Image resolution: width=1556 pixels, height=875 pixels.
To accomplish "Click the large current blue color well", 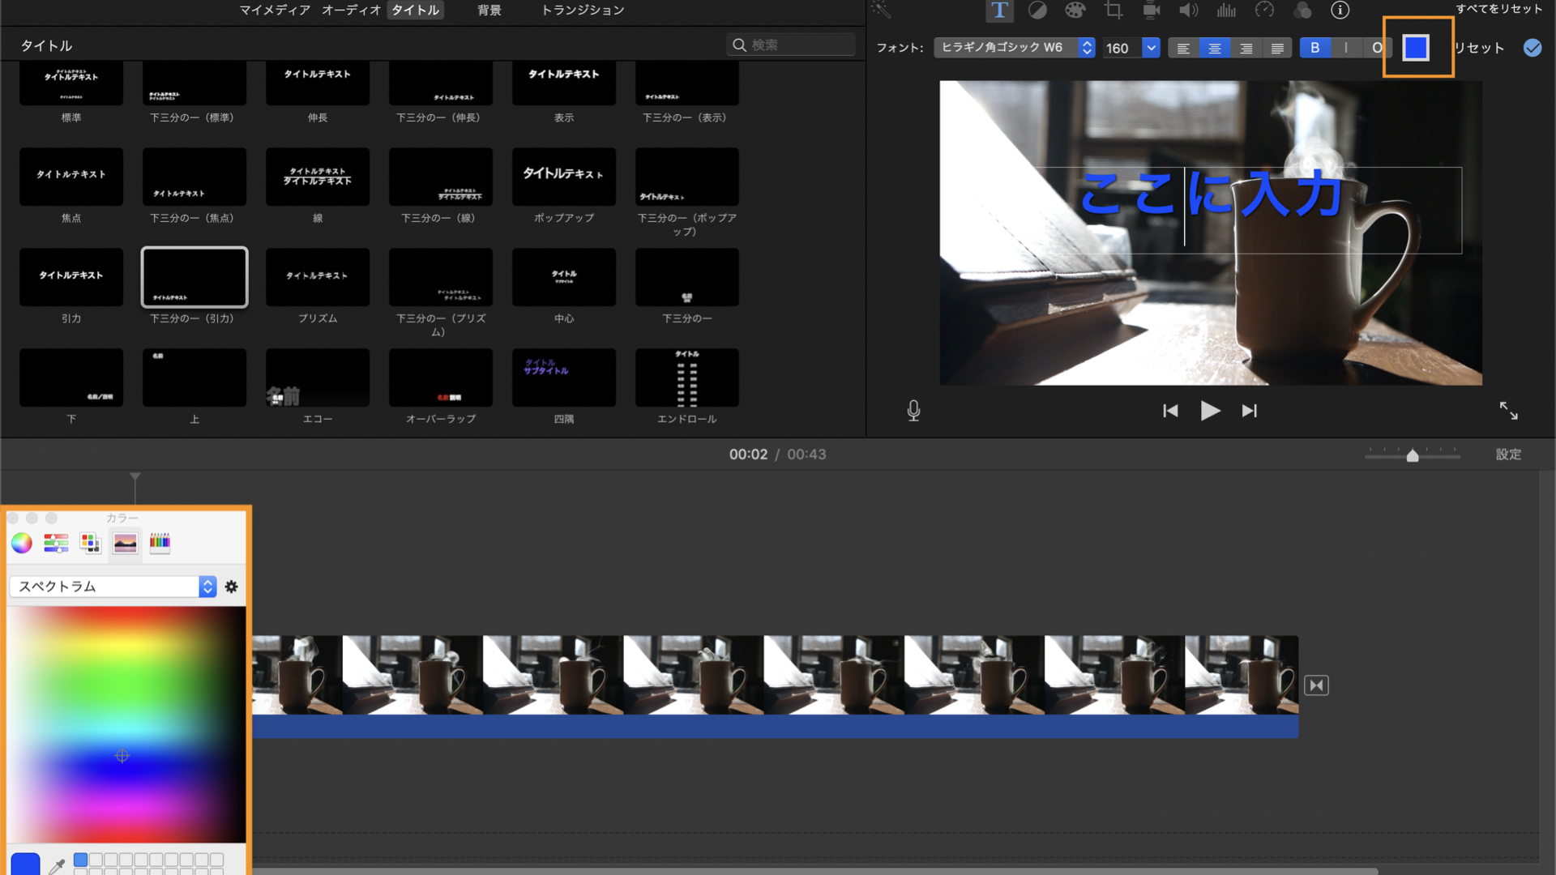I will (x=25, y=864).
